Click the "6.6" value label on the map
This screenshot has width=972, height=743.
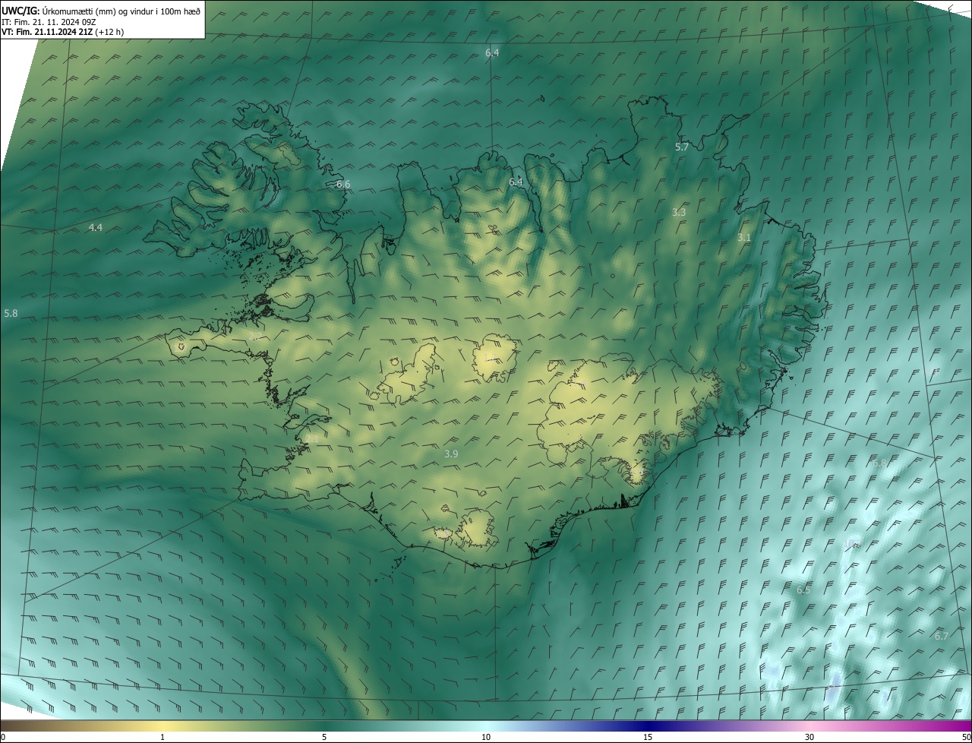pos(343,184)
